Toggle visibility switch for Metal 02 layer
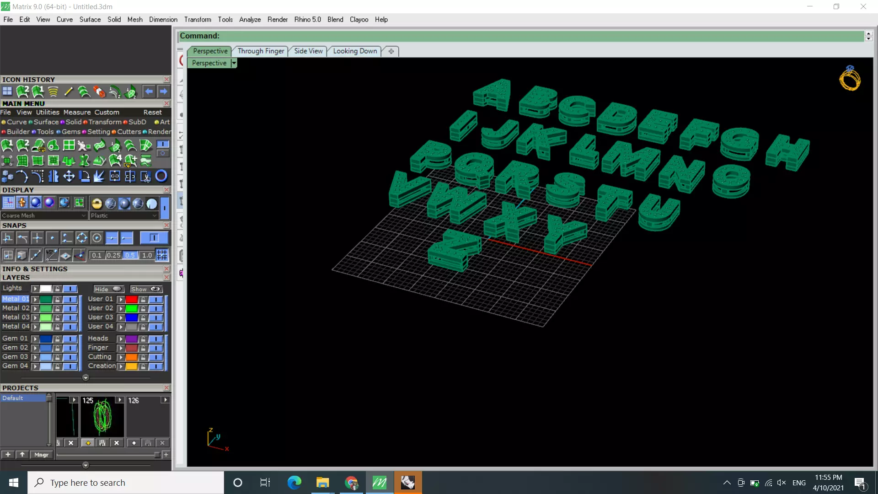Image resolution: width=878 pixels, height=494 pixels. (70, 308)
